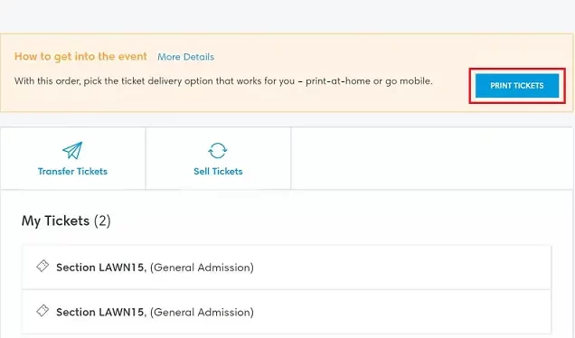Click the "Section LAWN15" bold text in first row

coord(101,268)
